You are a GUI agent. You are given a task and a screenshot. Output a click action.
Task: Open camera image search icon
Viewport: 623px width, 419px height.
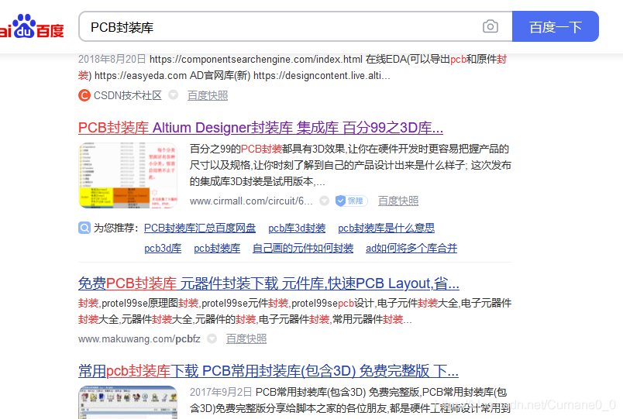[x=490, y=26]
